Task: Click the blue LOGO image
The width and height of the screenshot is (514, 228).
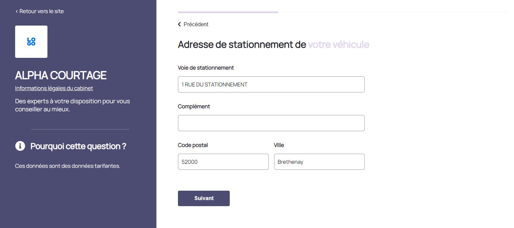Action: click(31, 42)
